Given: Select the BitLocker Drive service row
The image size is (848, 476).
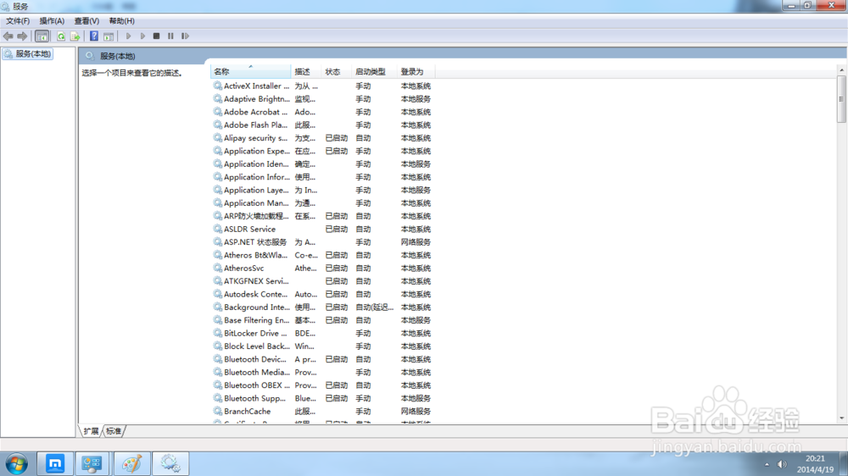Looking at the screenshot, I should (x=321, y=333).
